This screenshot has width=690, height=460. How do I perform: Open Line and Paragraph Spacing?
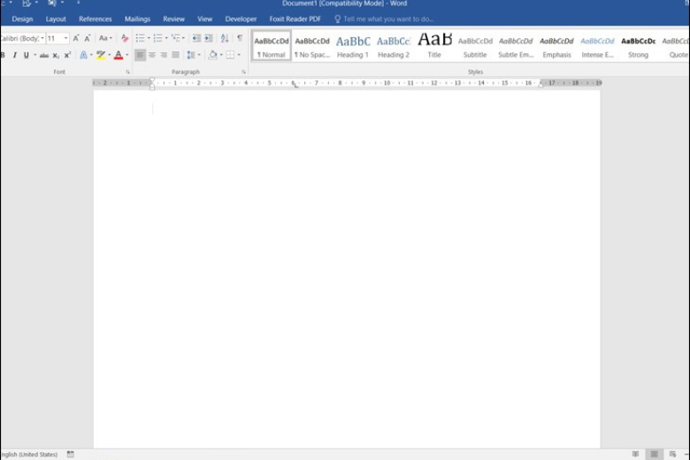pos(191,55)
